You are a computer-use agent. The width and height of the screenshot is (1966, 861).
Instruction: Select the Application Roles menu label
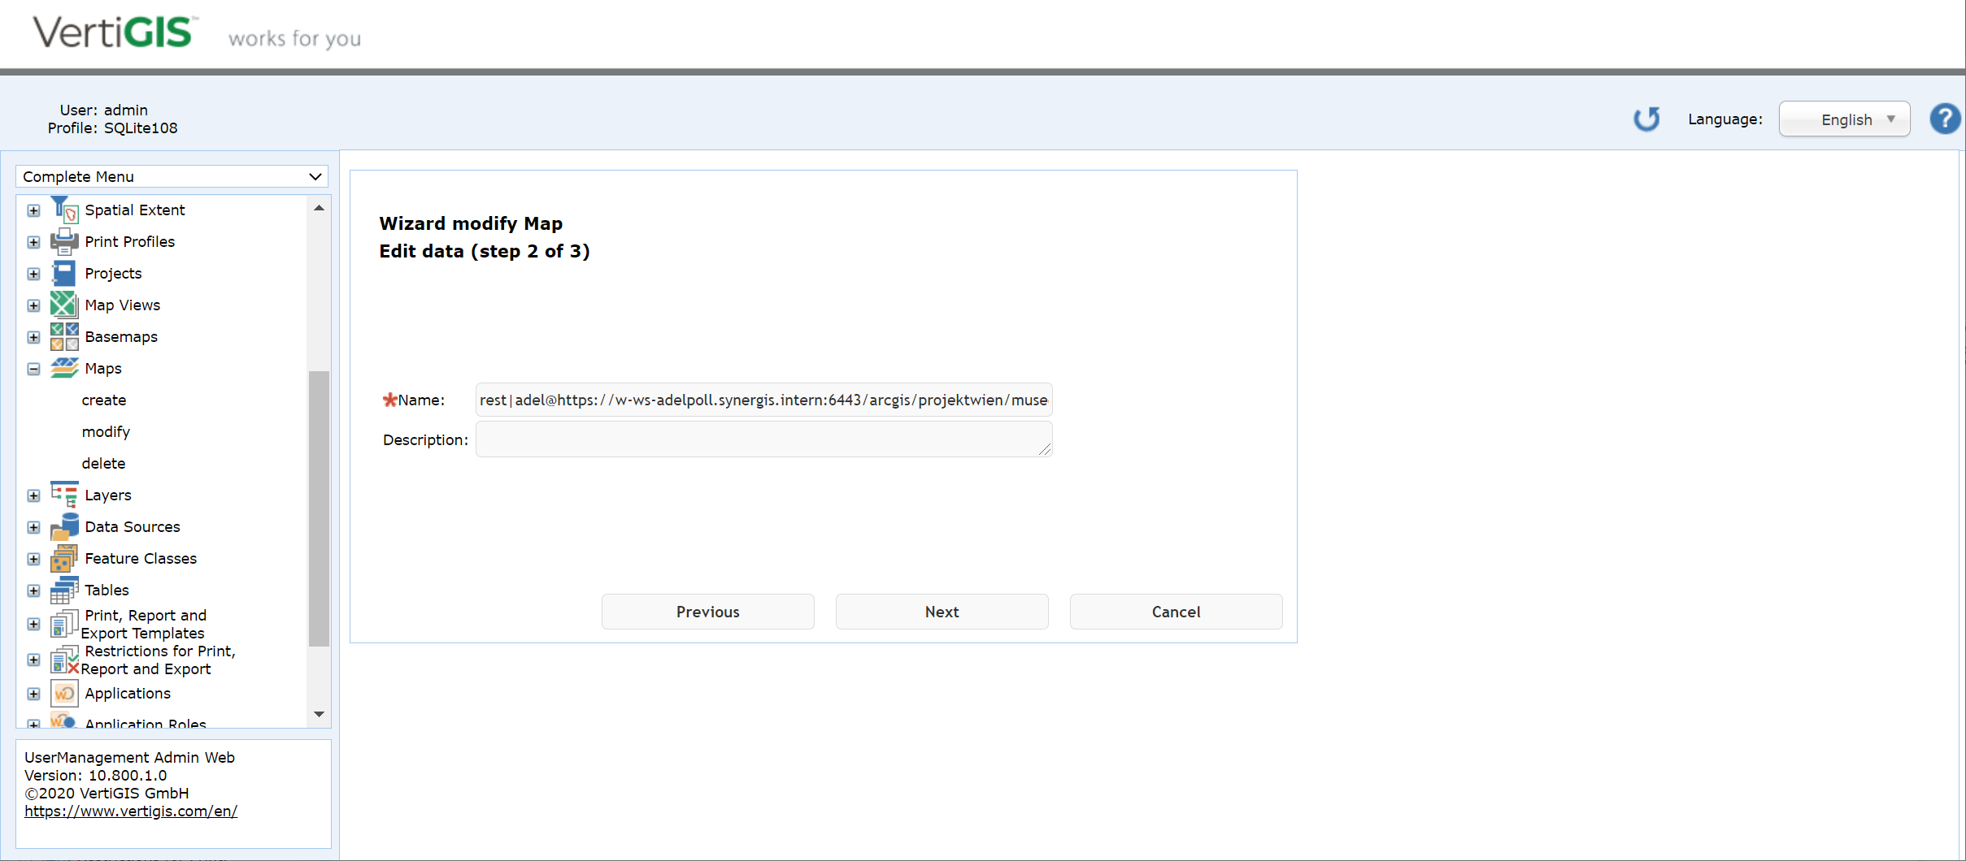pos(146,723)
